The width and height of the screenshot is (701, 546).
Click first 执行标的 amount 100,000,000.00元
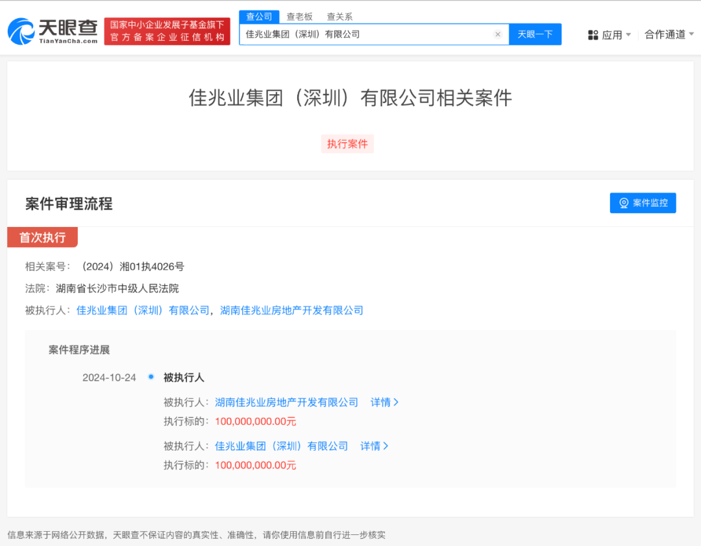(x=255, y=421)
